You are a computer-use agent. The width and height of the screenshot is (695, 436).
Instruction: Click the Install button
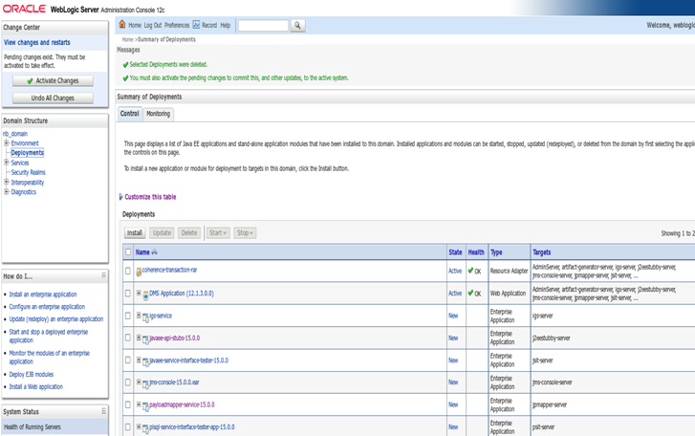[x=135, y=232]
